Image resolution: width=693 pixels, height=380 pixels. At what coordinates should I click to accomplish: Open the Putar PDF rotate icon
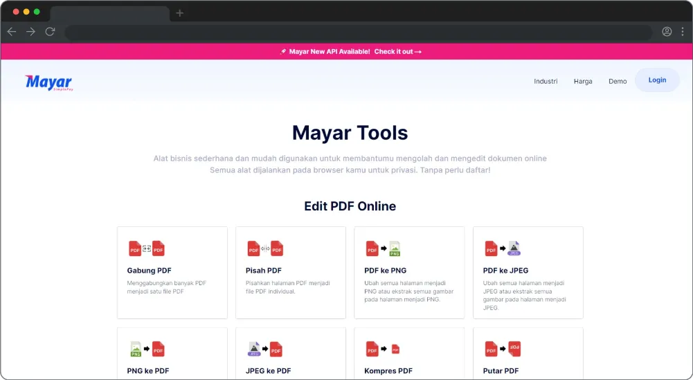pos(503,349)
